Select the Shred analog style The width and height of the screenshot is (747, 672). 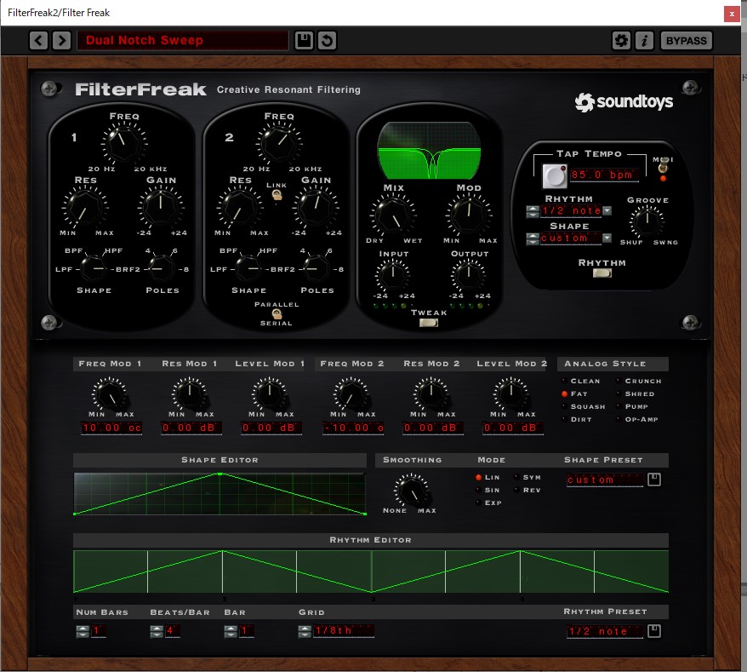click(636, 394)
